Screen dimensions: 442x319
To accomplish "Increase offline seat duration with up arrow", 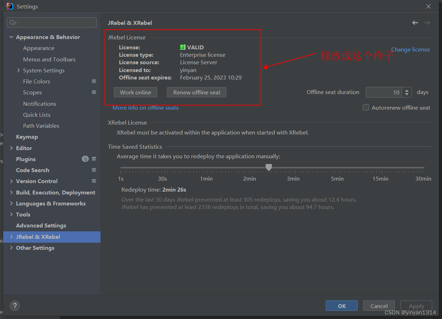I will tap(407, 90).
